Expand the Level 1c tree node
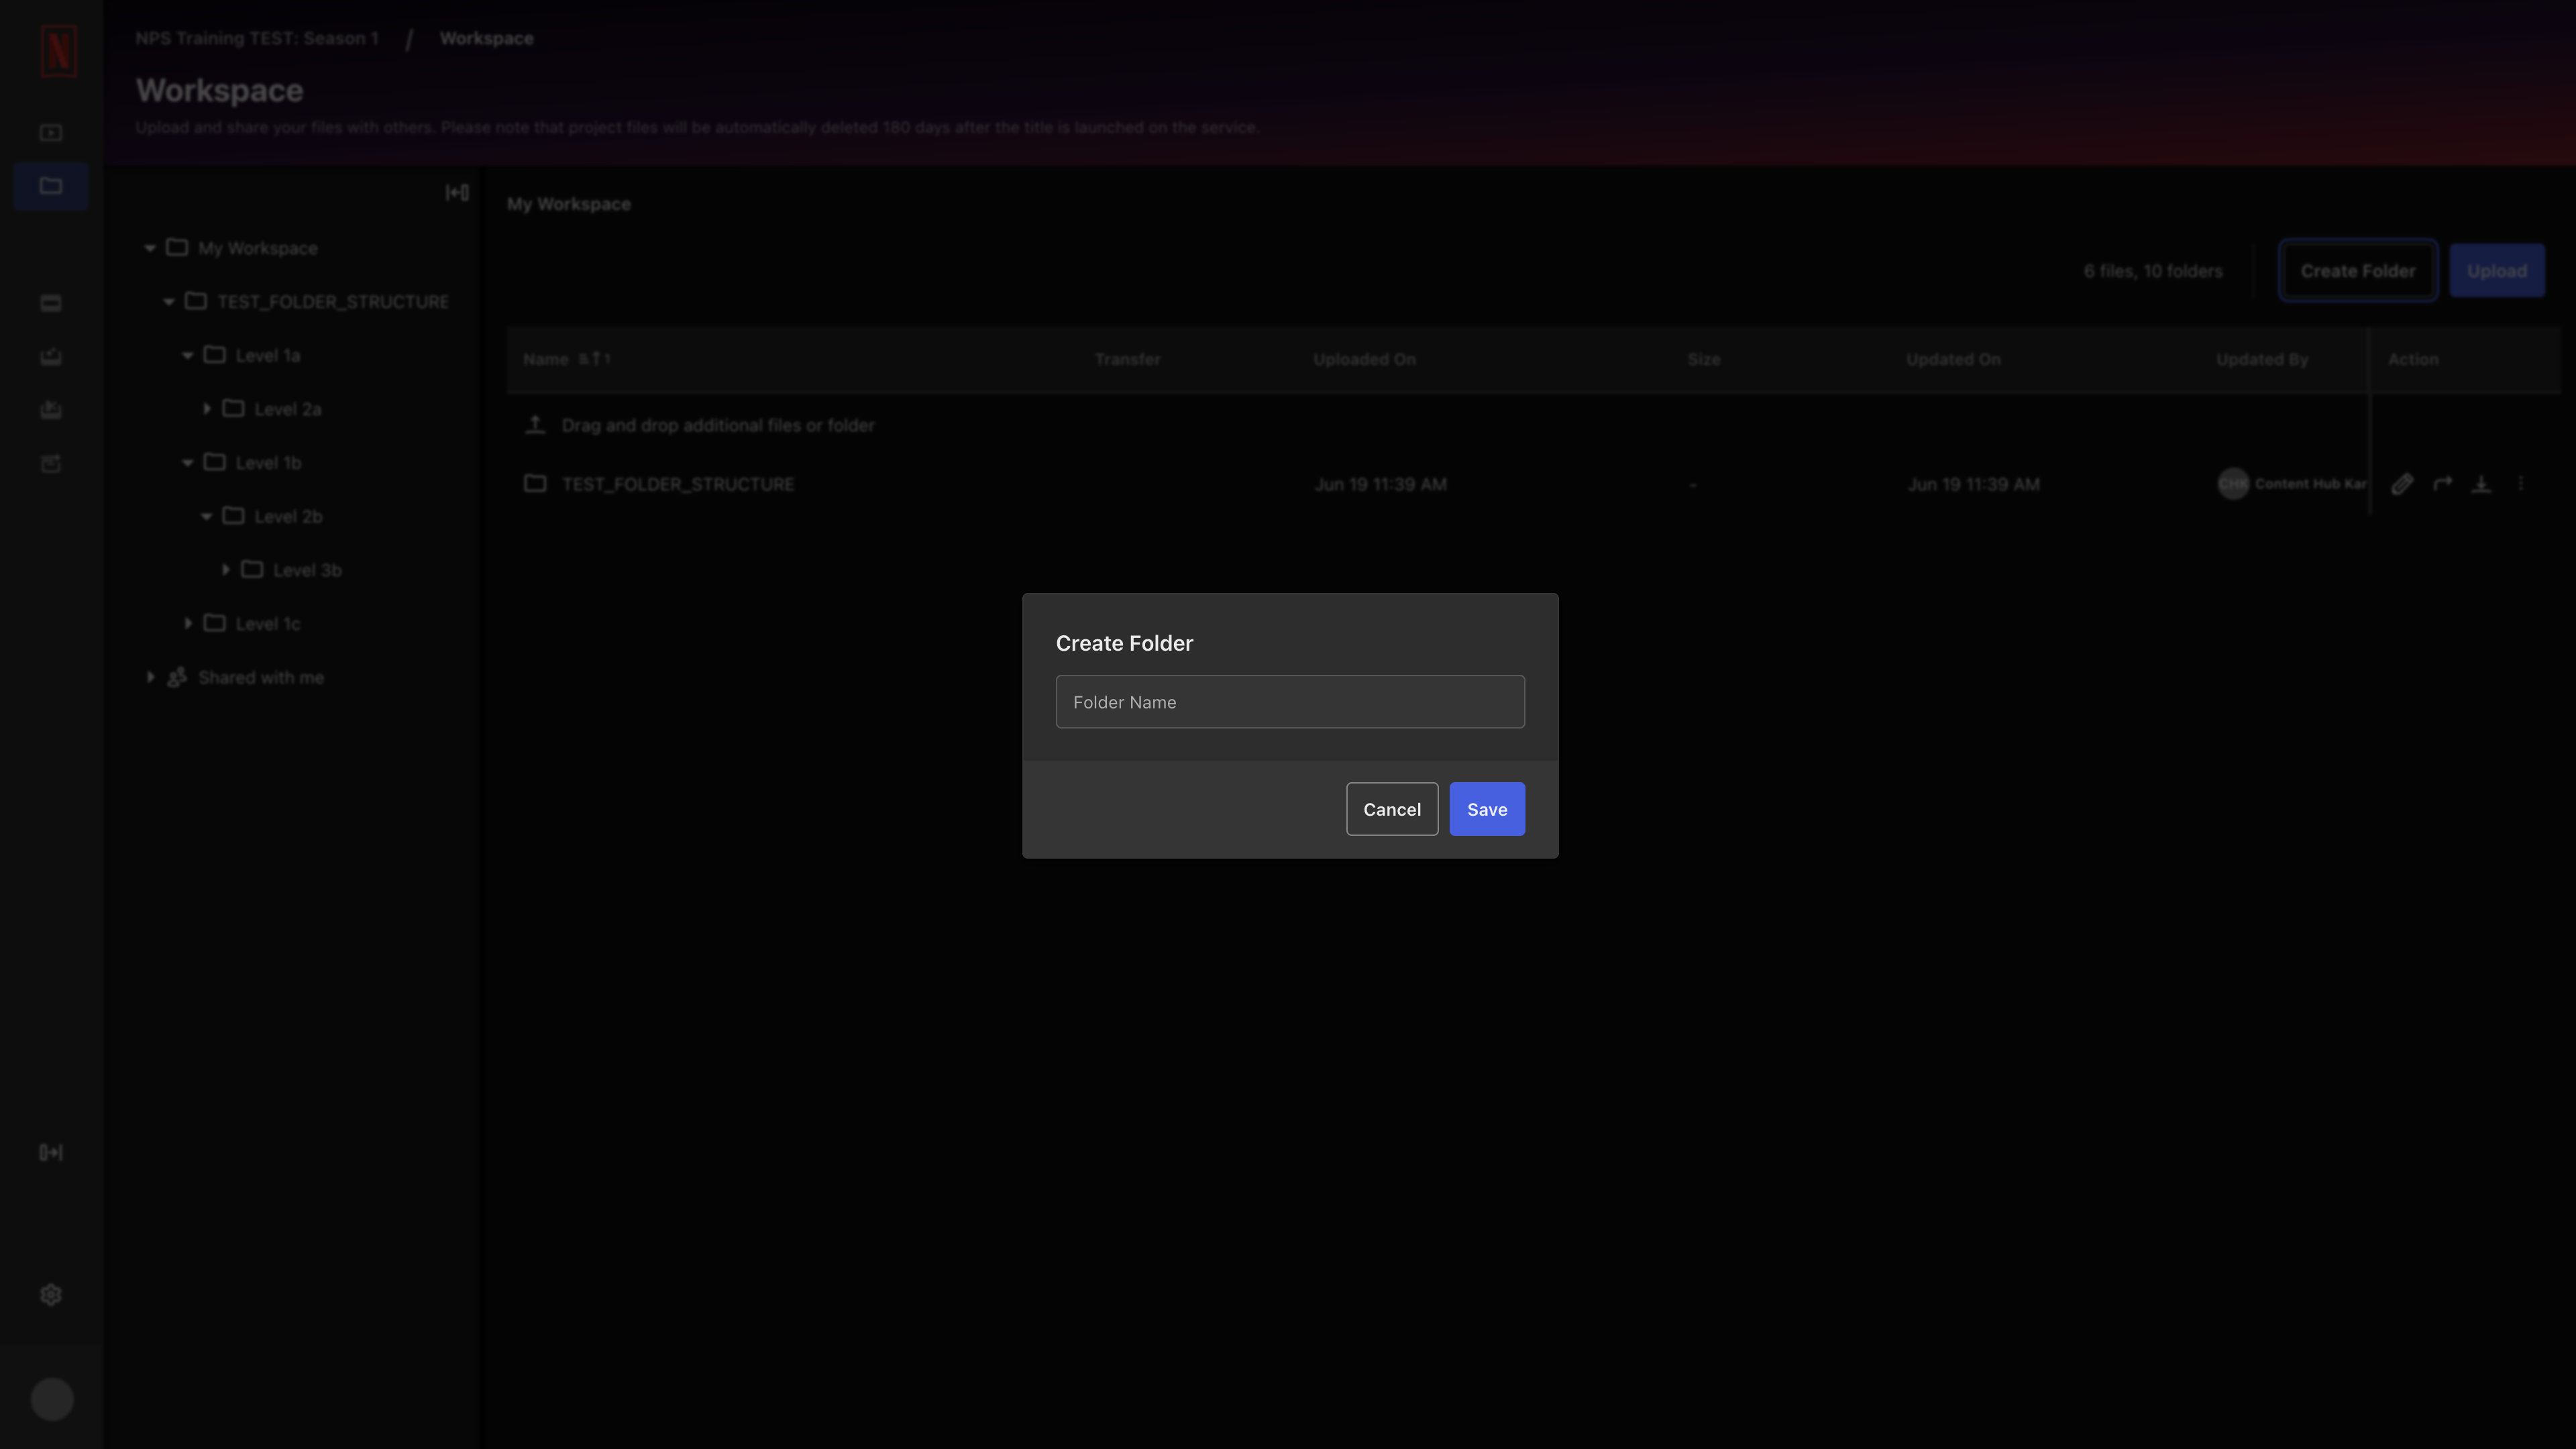 tap(188, 623)
